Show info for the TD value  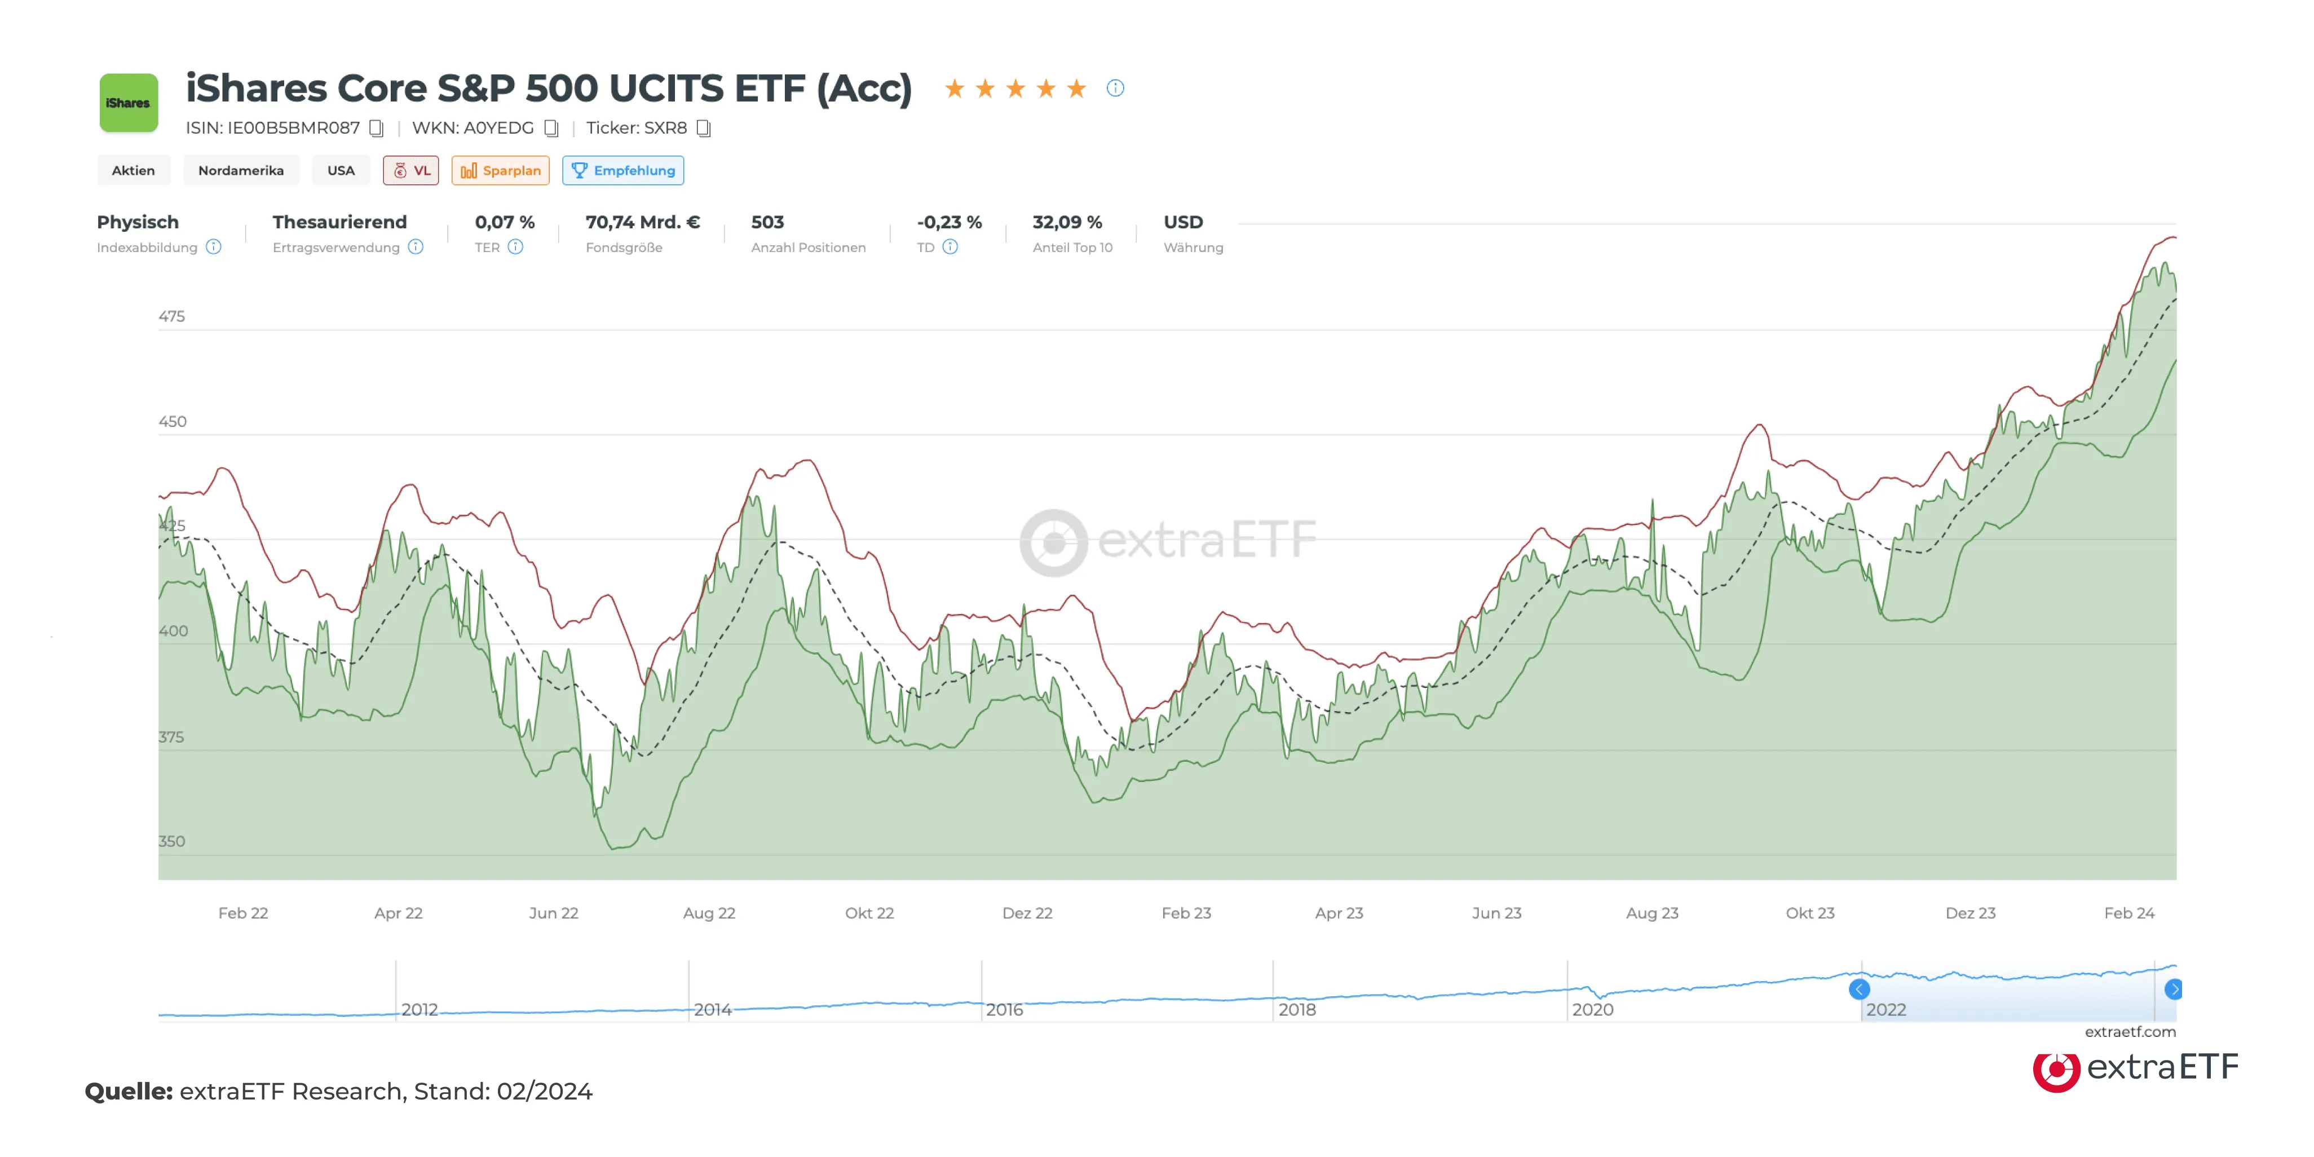click(x=951, y=247)
